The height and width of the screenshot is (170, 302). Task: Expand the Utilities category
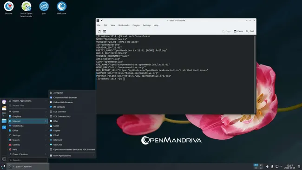tap(28, 144)
